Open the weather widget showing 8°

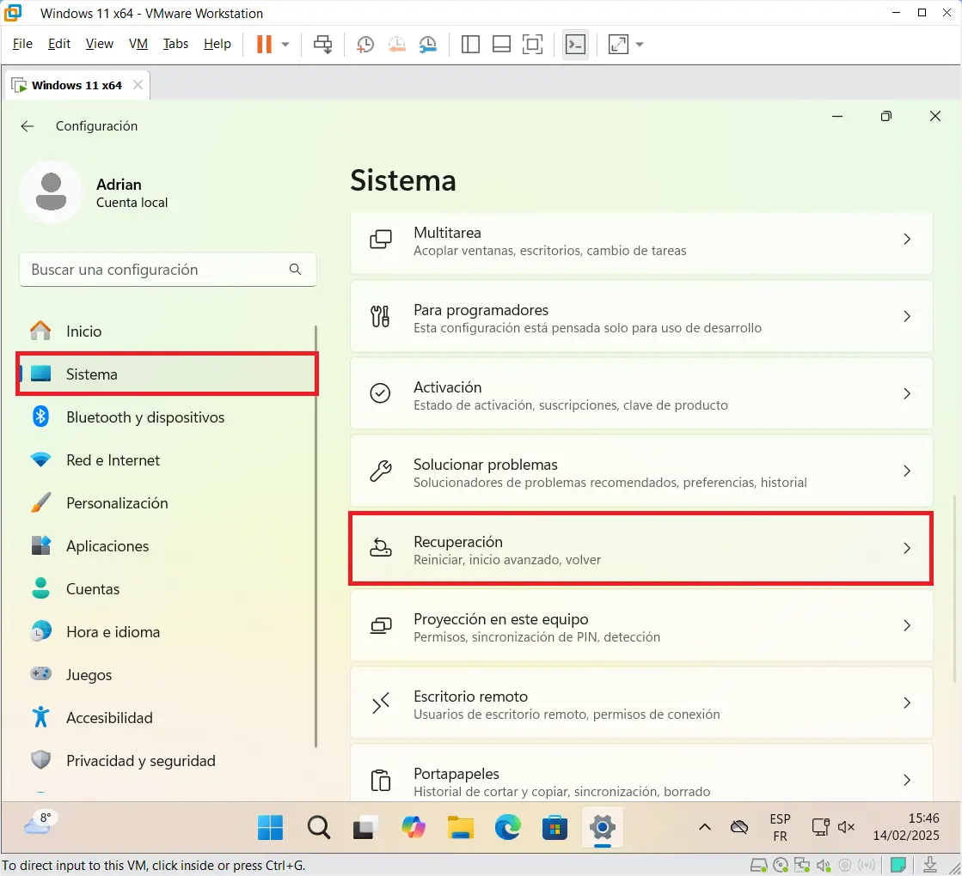(40, 823)
